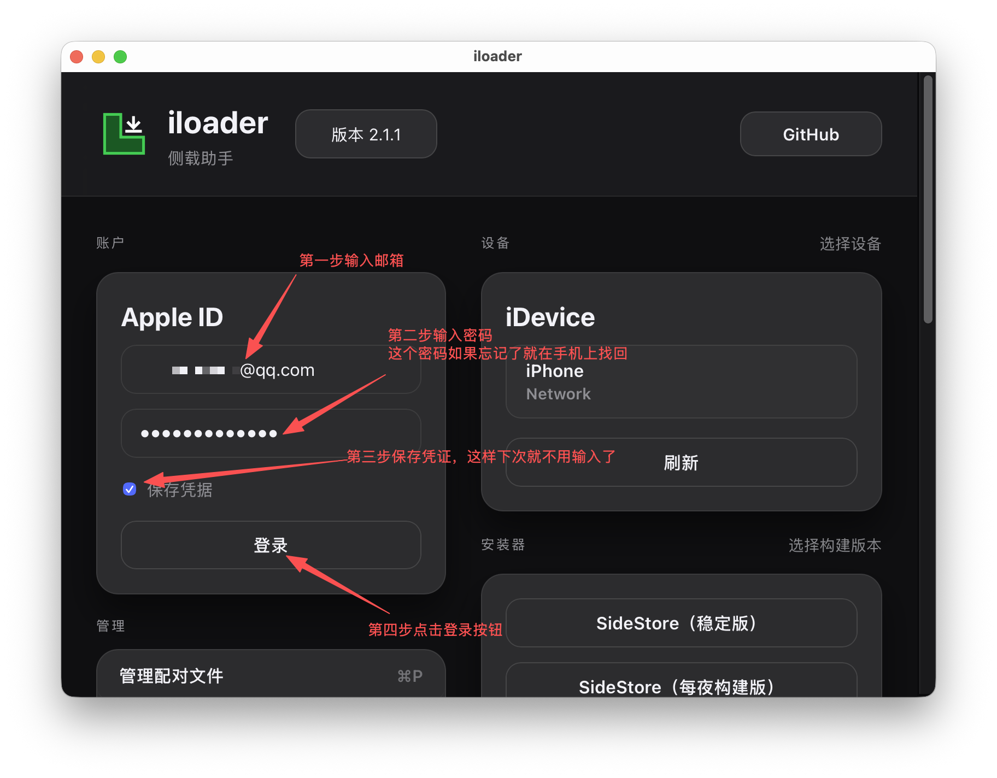The image size is (997, 778).
Task: Close the iloader window with red button
Action: tap(77, 57)
